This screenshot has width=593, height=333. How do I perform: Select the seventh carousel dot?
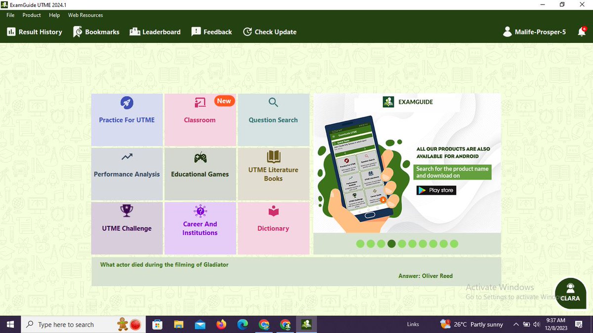coord(423,244)
